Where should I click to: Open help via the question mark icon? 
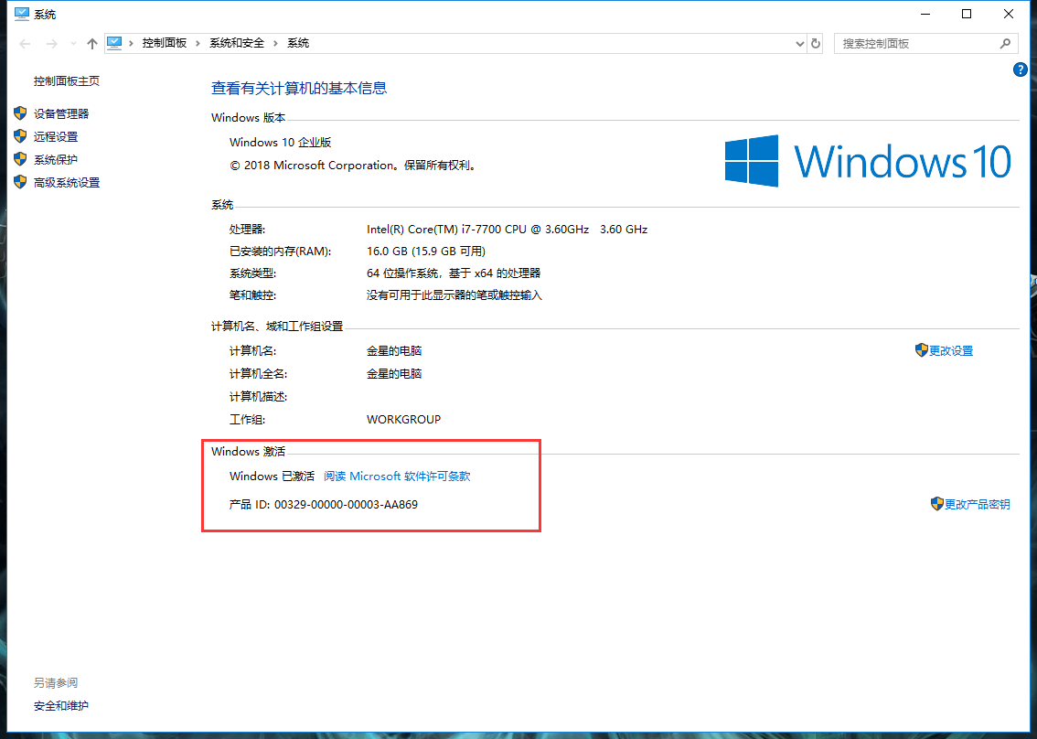pos(1020,70)
